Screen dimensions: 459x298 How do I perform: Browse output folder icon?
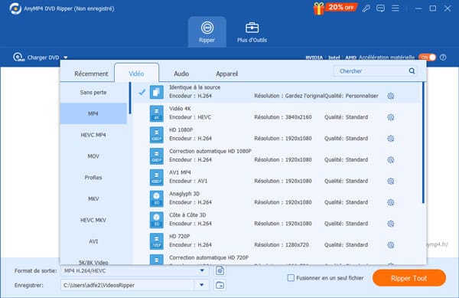pos(220,285)
